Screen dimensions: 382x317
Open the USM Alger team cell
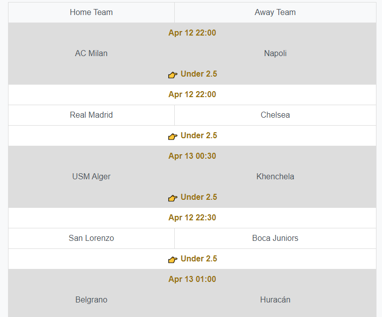pyautogui.click(x=91, y=177)
